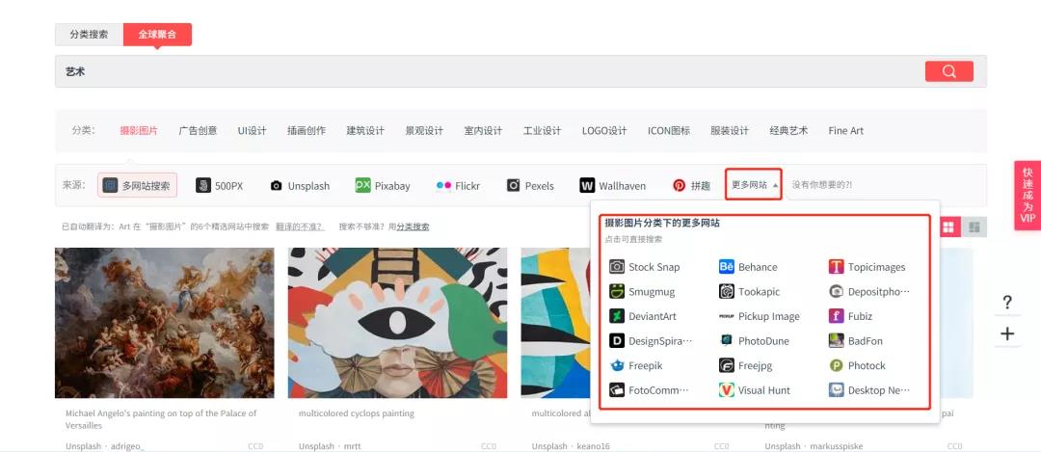Click the 快速成为VIP side button
1041x452 pixels.
1028,195
